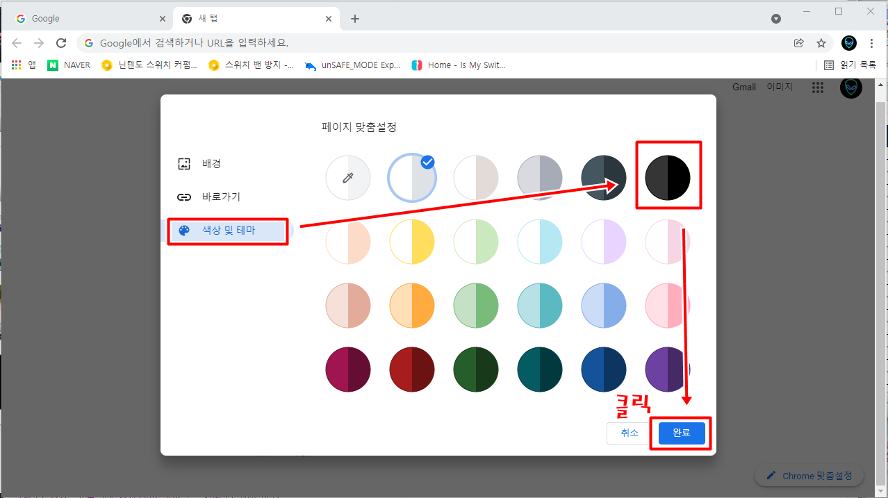Bookmark this tab with the star icon
Viewport: 888px width, 498px height.
pos(821,43)
